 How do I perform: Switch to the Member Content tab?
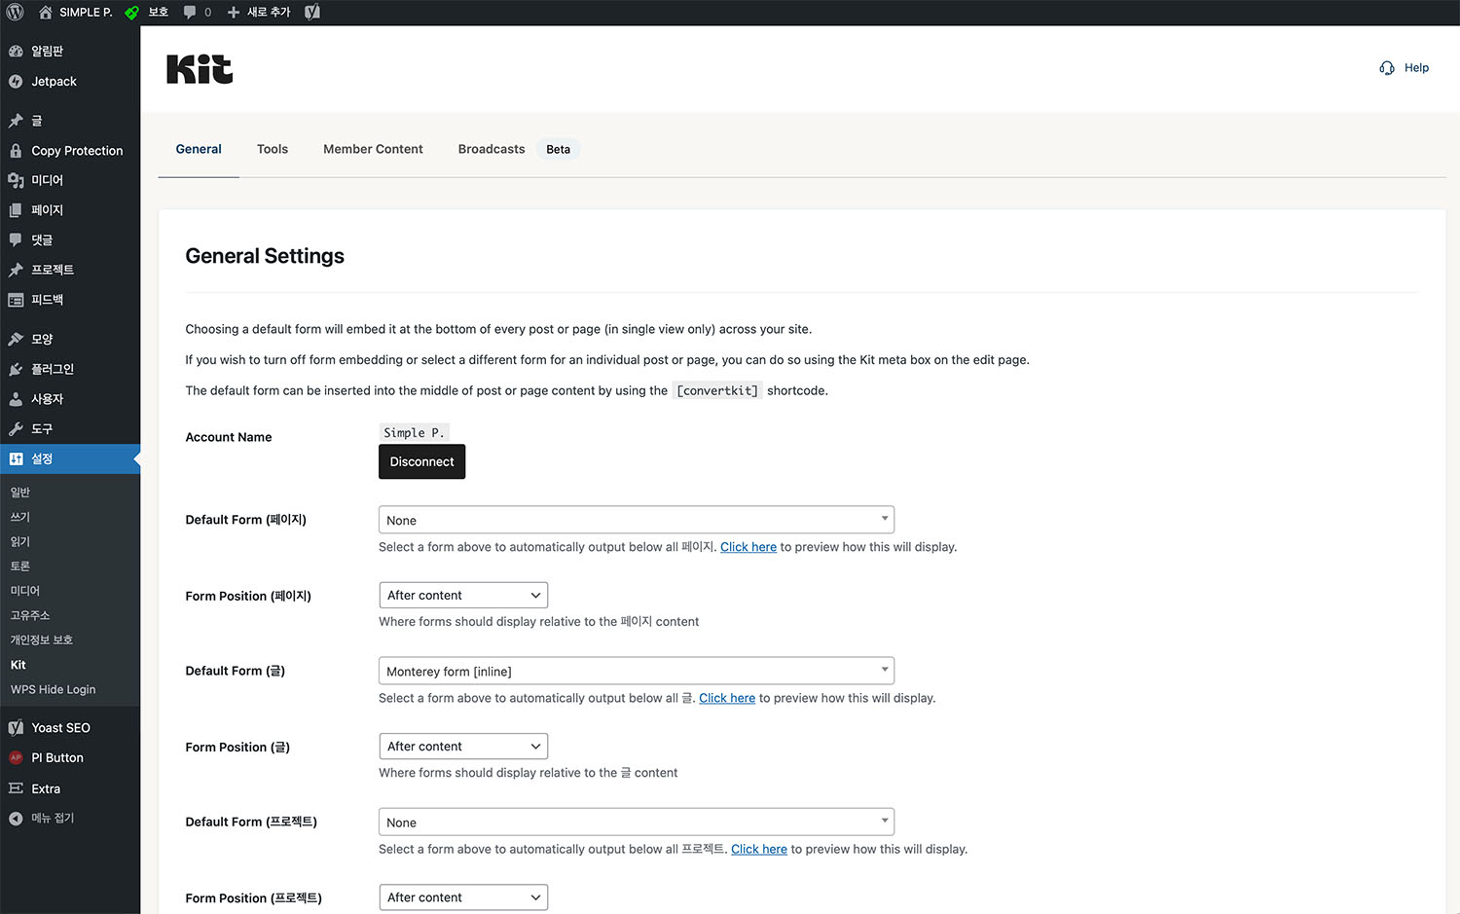[373, 149]
